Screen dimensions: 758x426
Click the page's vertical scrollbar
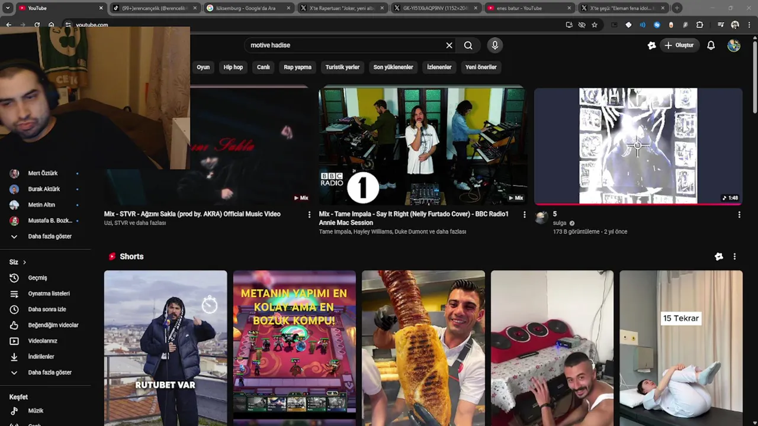754,77
